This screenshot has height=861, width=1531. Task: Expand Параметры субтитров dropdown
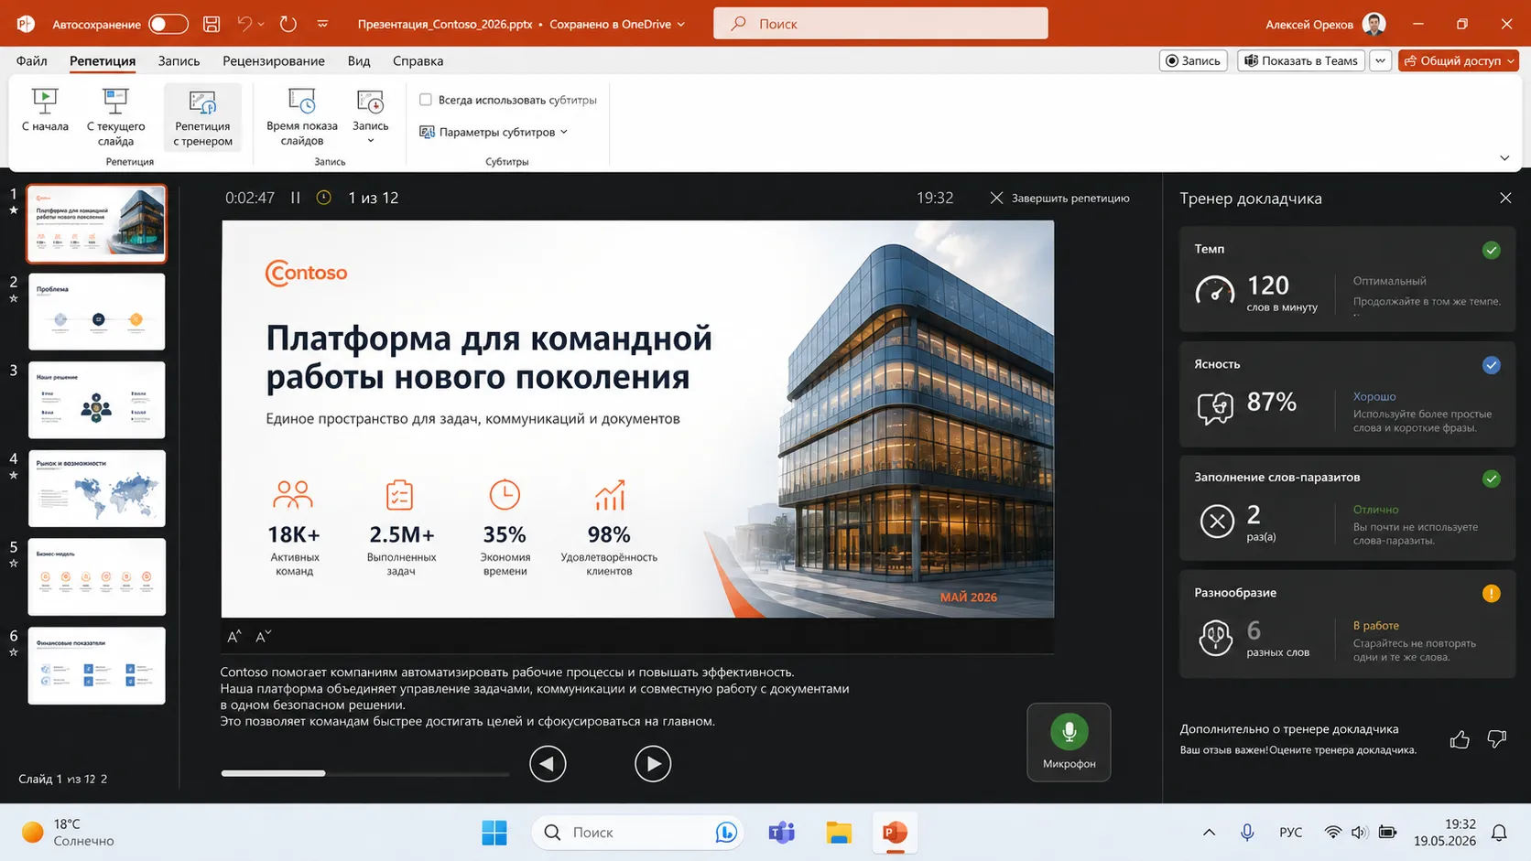(494, 132)
